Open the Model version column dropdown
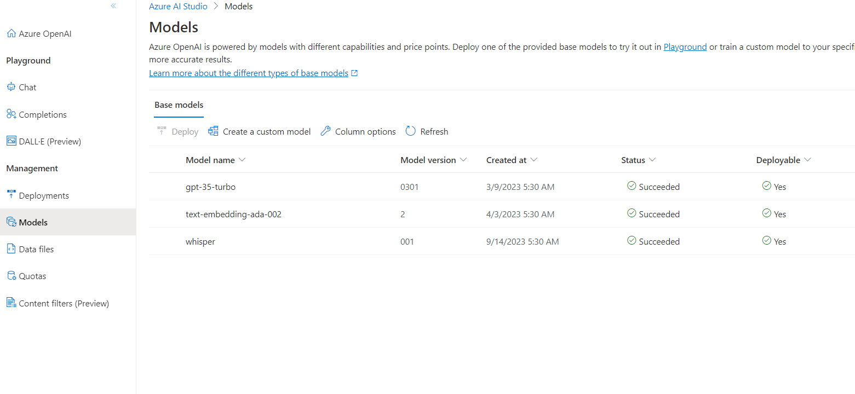The width and height of the screenshot is (855, 394). pos(463,160)
